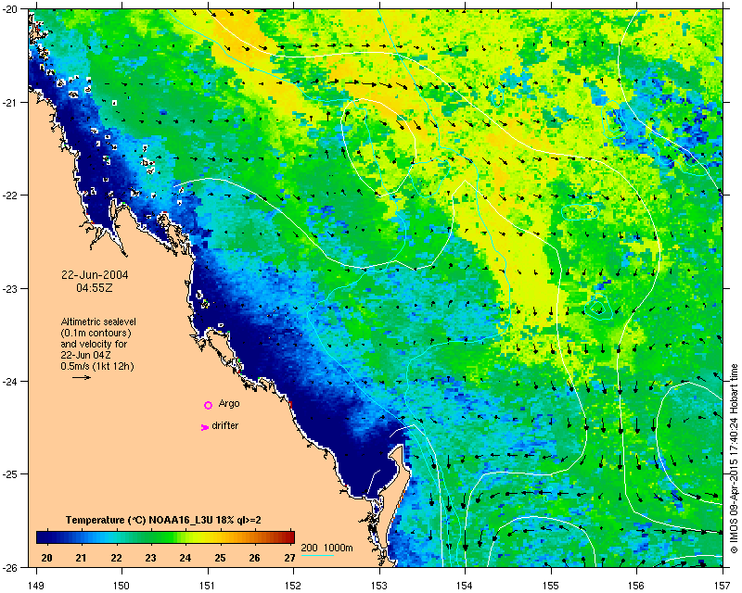Click the 'and velocity for' annotation line
This screenshot has height=593, width=742.
pos(94,344)
